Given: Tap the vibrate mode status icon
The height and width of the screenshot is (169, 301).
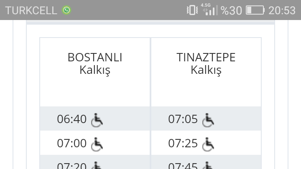Looking at the screenshot, I should click(192, 10).
